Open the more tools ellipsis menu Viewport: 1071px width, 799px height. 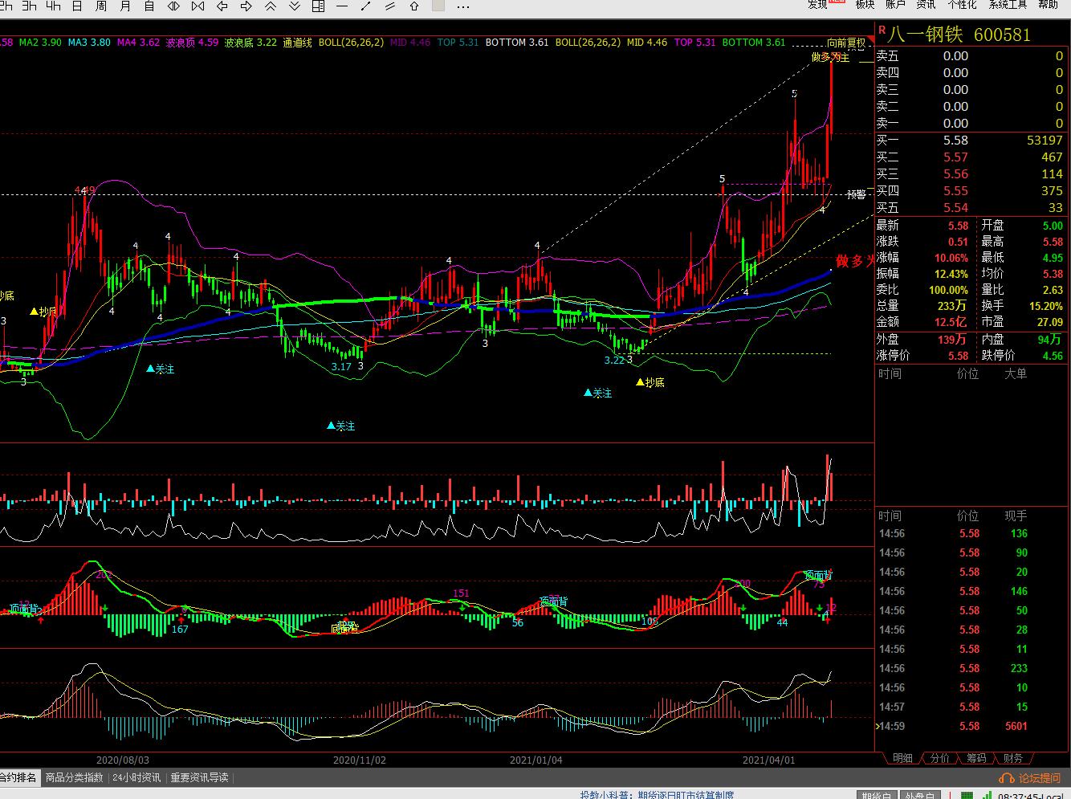point(463,6)
